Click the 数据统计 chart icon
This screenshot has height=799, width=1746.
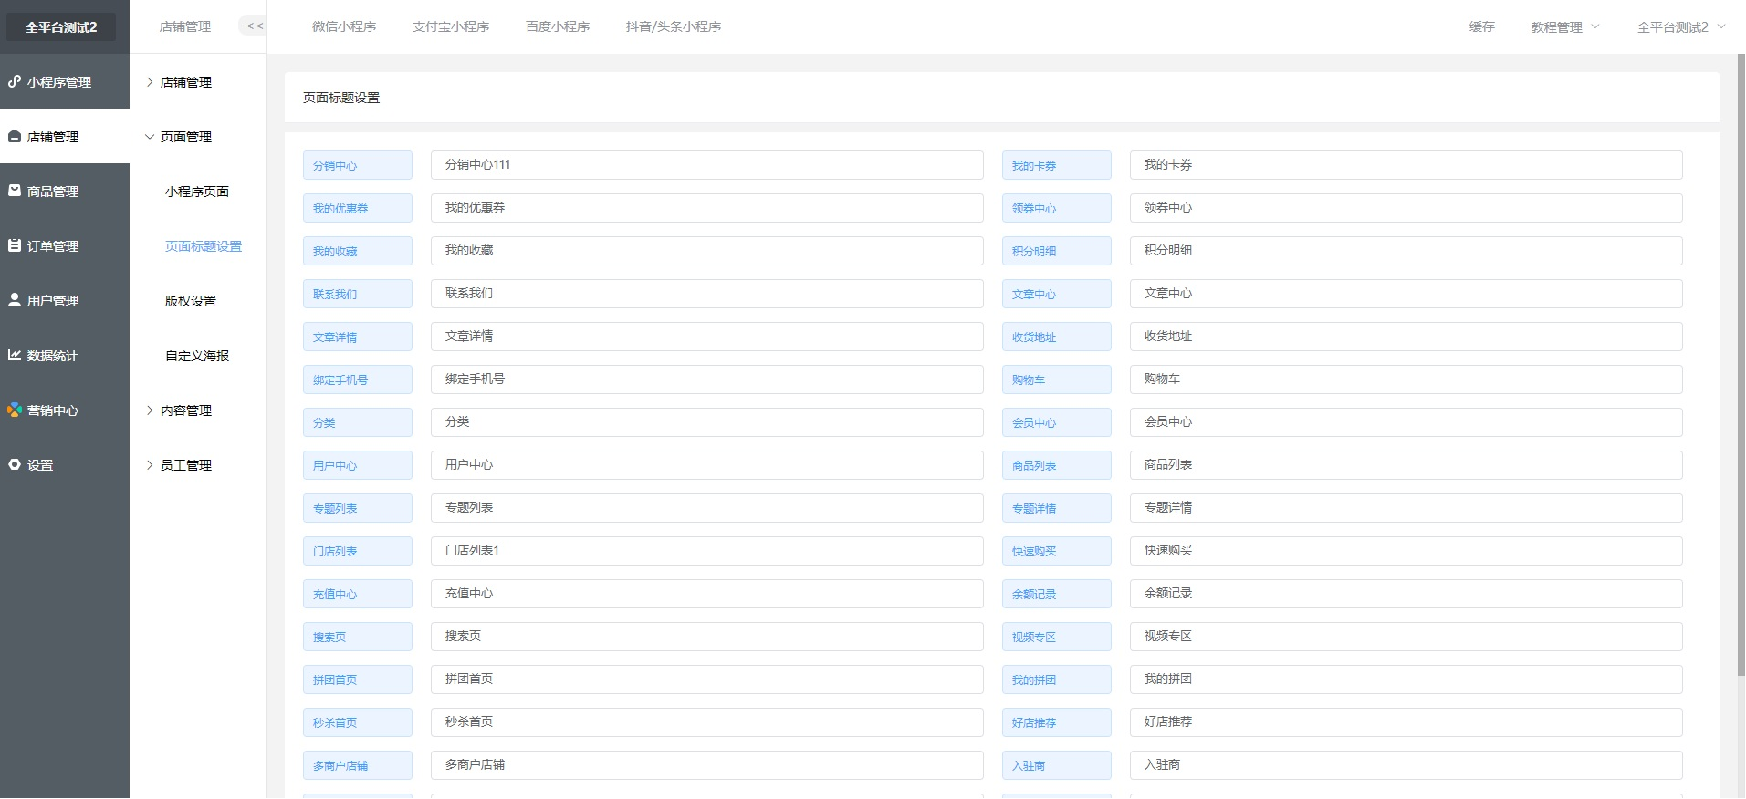tap(15, 355)
